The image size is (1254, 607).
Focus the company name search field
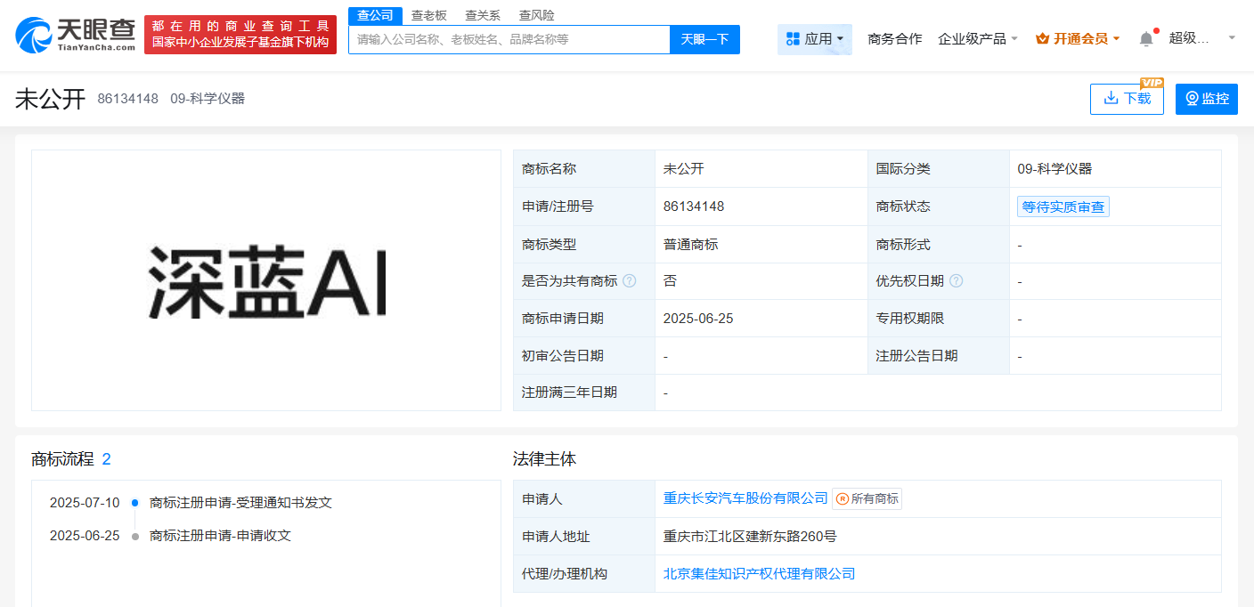[x=509, y=39]
